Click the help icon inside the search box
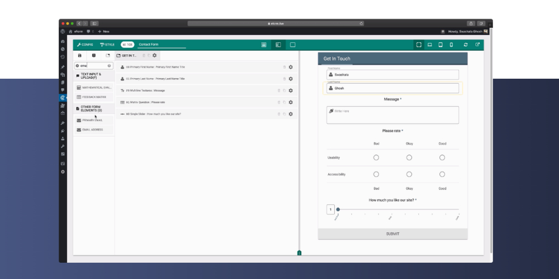Image resolution: width=559 pixels, height=279 pixels. [x=109, y=66]
